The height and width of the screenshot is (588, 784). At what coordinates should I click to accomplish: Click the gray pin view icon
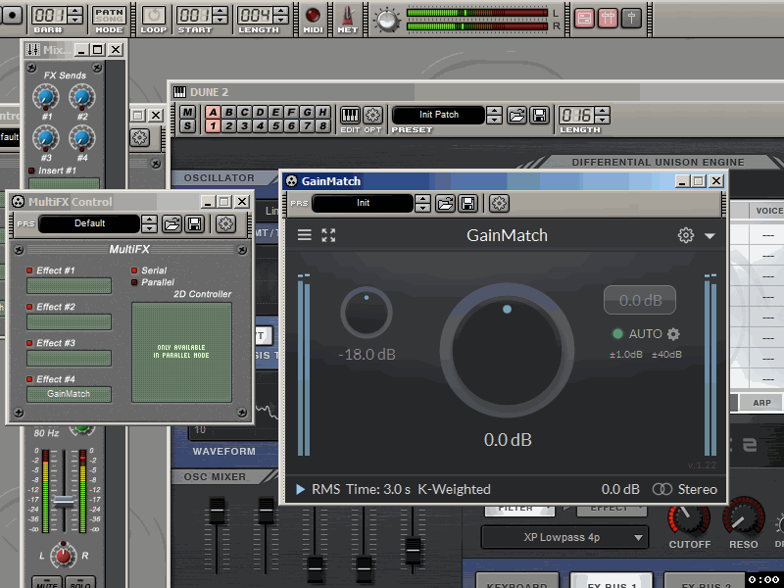click(631, 19)
